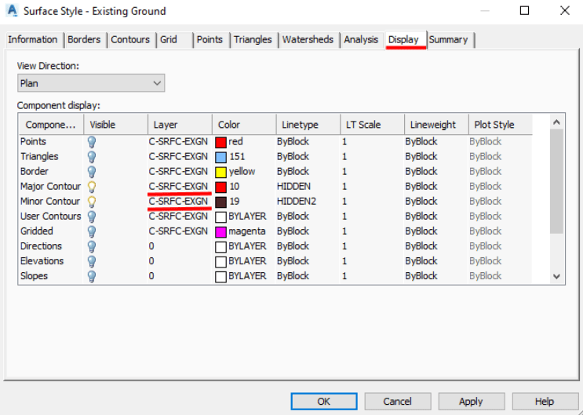Select the Points row name
Image resolution: width=583 pixels, height=415 pixels.
pos(33,142)
